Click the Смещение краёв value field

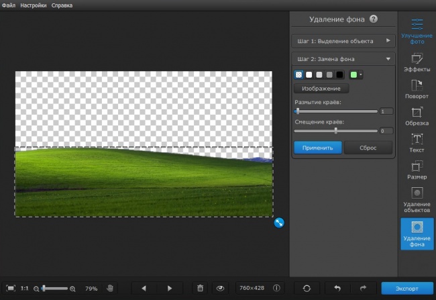(386, 131)
